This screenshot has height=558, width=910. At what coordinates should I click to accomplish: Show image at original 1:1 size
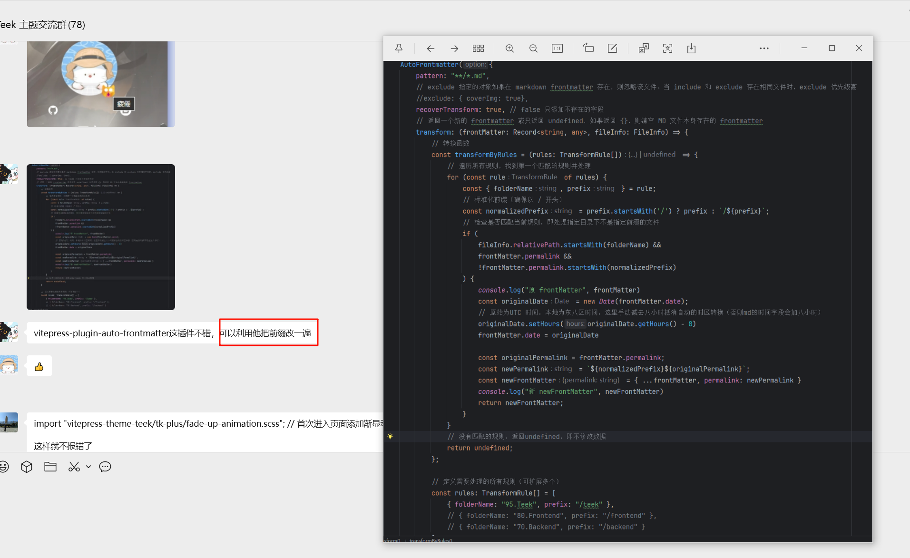click(x=557, y=48)
